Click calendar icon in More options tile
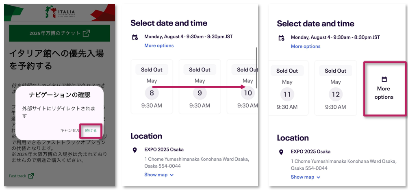 [x=384, y=79]
